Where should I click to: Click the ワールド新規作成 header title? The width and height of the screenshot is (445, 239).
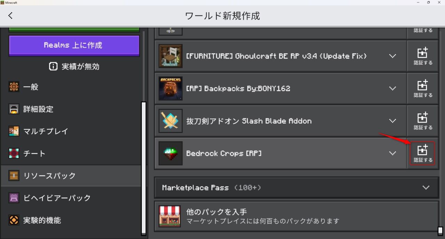222,16
